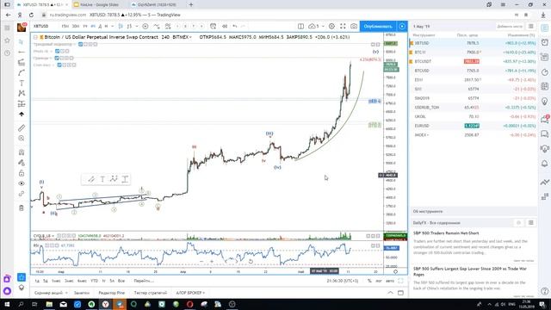
Task: Open Скринер акций tab dropdown
Action: [51, 293]
